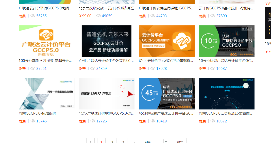Open 10分钟认识广联达云计价平台GC title link
Viewport: 271px width, 143px height.
[226, 61]
